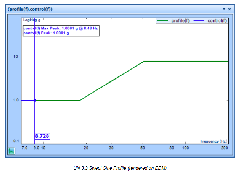Image resolution: width=241 pixels, height=174 pixels.
Task: Click the green profile plateau near 100 Hz
Action: point(185,61)
